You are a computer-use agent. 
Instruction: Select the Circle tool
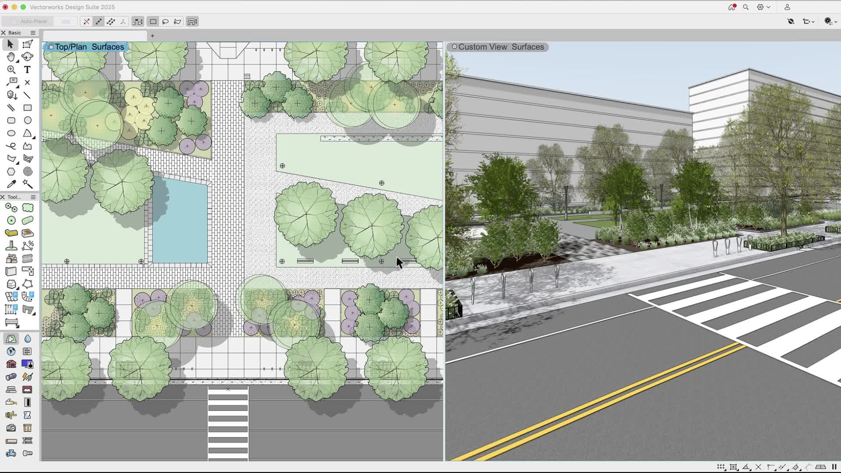pos(28,120)
